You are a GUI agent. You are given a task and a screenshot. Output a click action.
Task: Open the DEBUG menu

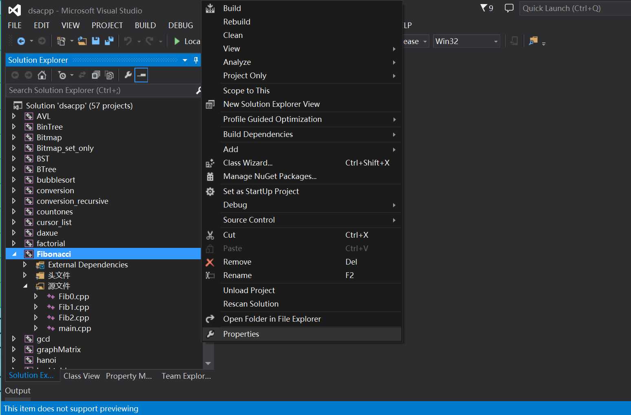[x=180, y=25]
